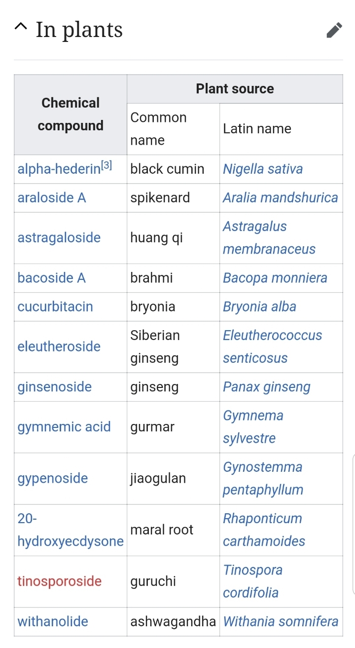Go to the Bryonia alba link

259,306
